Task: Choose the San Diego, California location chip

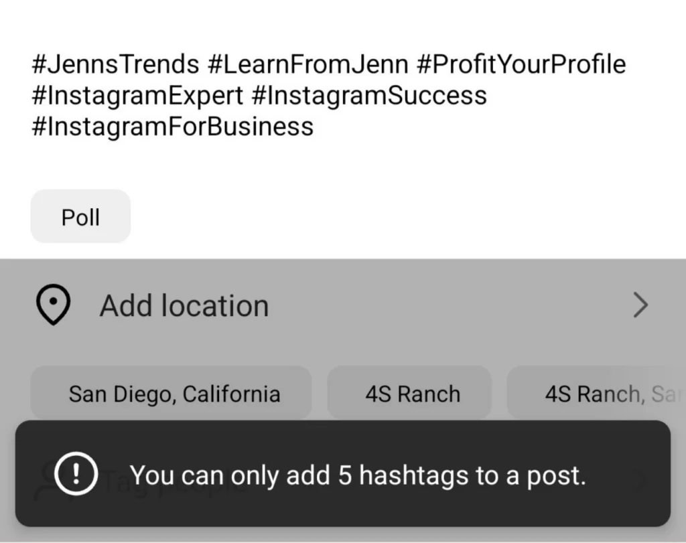Action: pyautogui.click(x=174, y=394)
